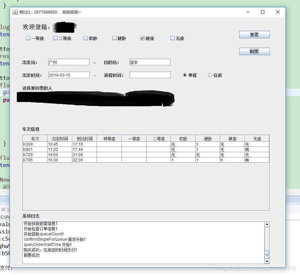
Task: Close the ticket app window
Action: 278,12
